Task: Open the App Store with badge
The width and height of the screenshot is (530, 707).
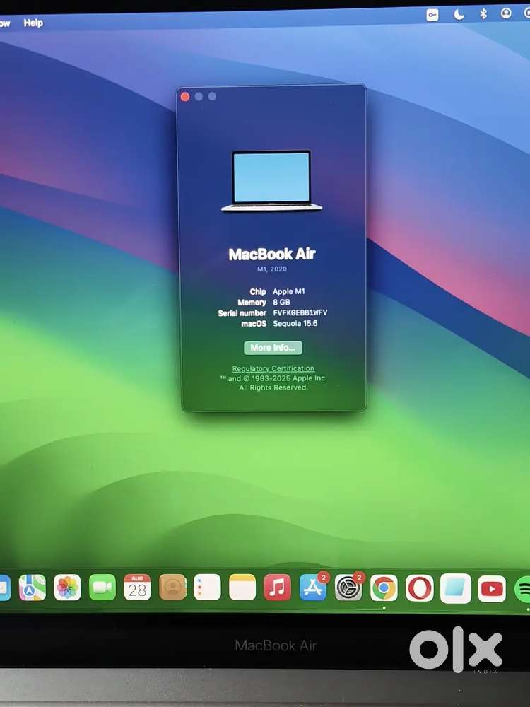Action: pos(313,588)
